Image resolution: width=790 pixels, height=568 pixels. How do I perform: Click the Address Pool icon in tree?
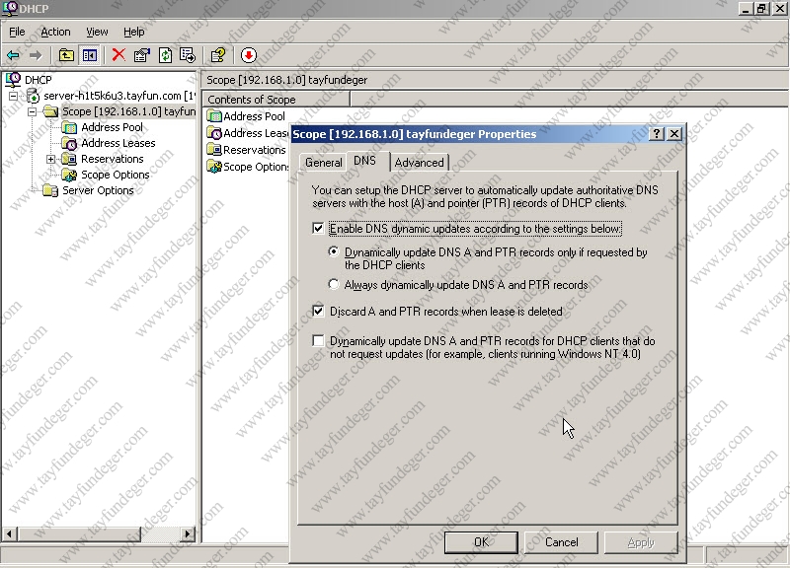tap(69, 127)
